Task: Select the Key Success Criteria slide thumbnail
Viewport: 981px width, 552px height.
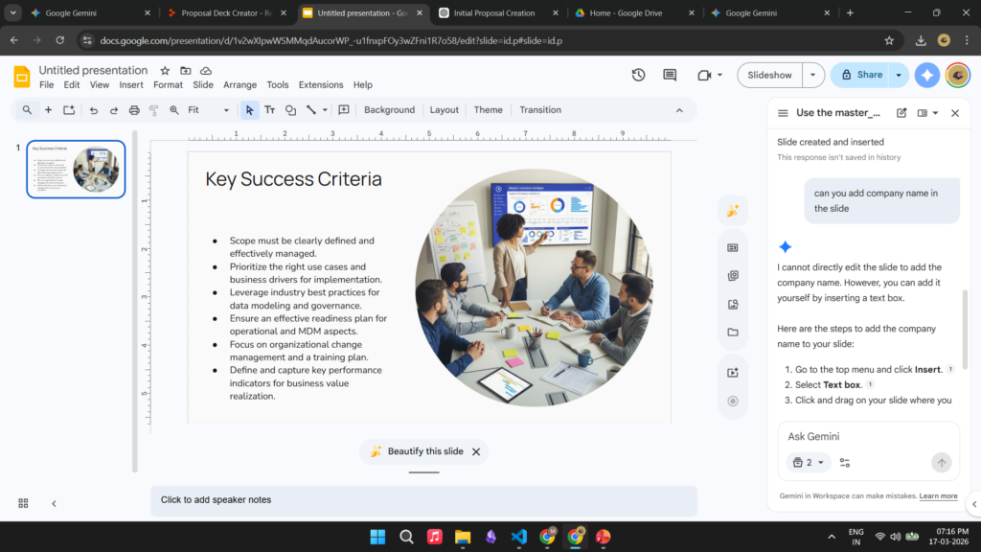Action: (76, 170)
